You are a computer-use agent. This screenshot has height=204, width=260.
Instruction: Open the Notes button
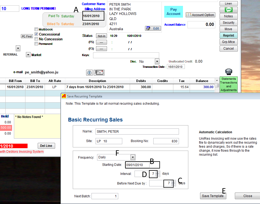228,16
